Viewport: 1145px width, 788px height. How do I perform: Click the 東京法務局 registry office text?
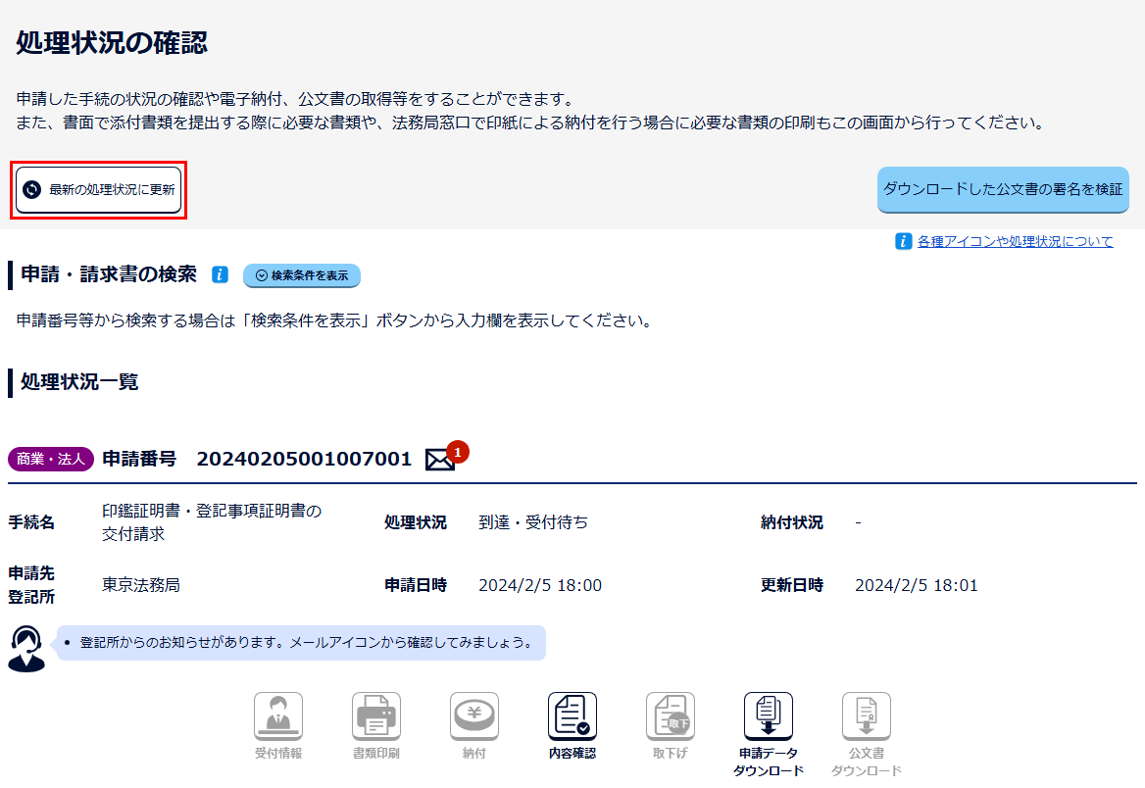click(141, 585)
